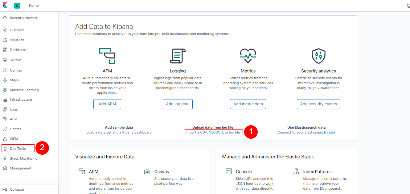The width and height of the screenshot is (410, 194).
Task: Click the Add log data button
Action: [178, 104]
